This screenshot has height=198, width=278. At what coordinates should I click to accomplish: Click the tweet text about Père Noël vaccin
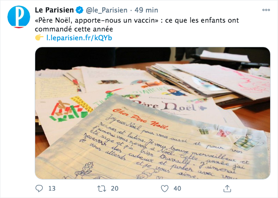click(137, 25)
